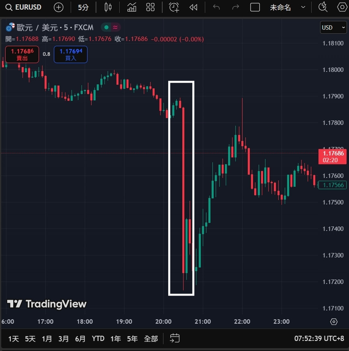Image resolution: width=349 pixels, height=351 pixels.
Task: Open chart settings hexagon icon in toolbar
Action: coord(342,7)
